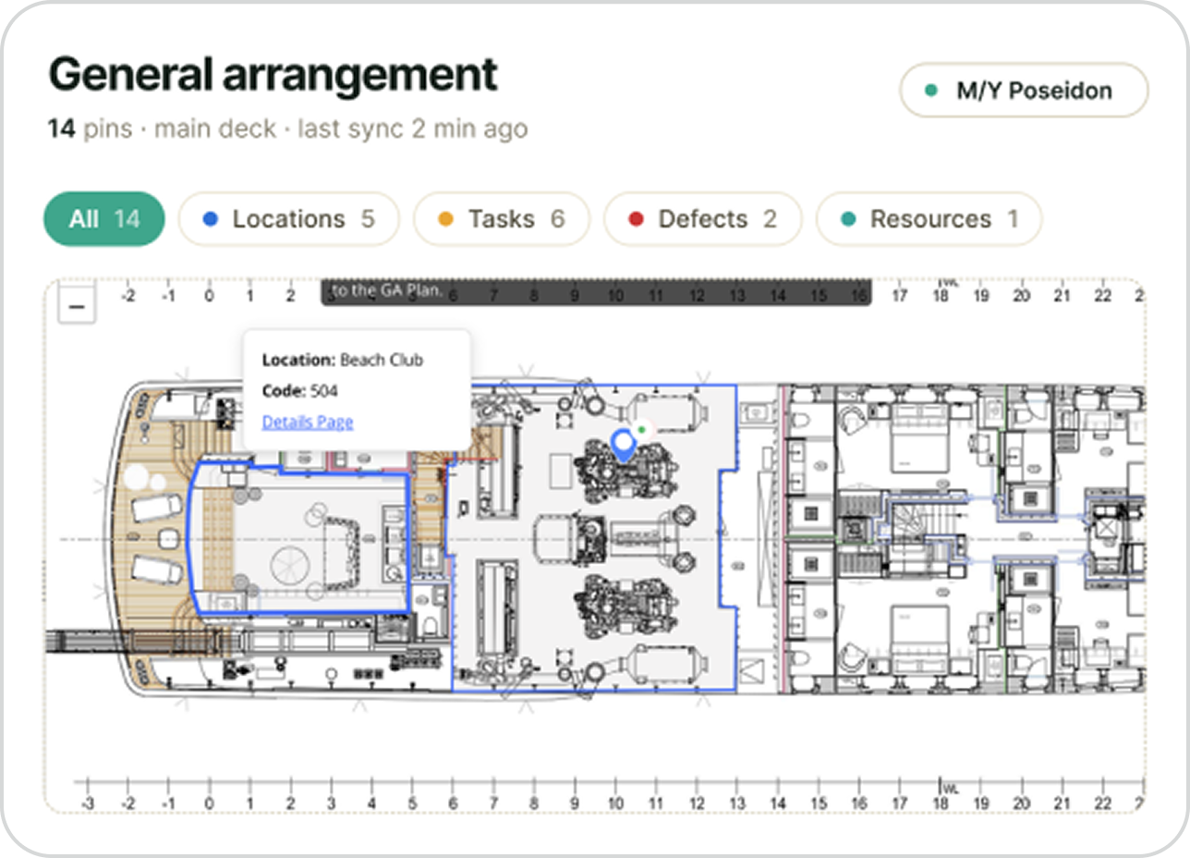Click the 'Code: 504' popup text
The width and height of the screenshot is (1190, 858).
pyautogui.click(x=300, y=391)
